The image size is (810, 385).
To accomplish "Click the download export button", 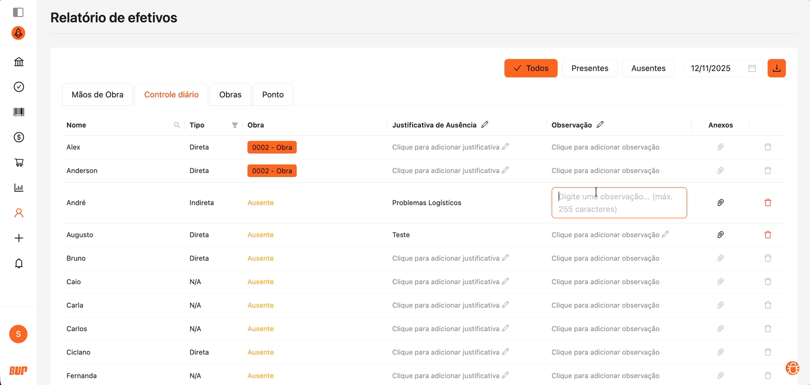I will [776, 68].
